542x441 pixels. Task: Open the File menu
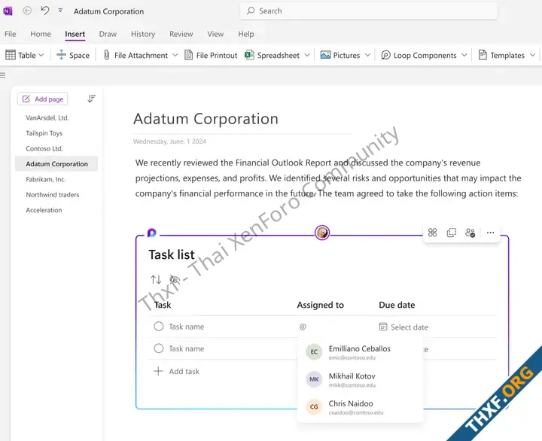pos(10,34)
